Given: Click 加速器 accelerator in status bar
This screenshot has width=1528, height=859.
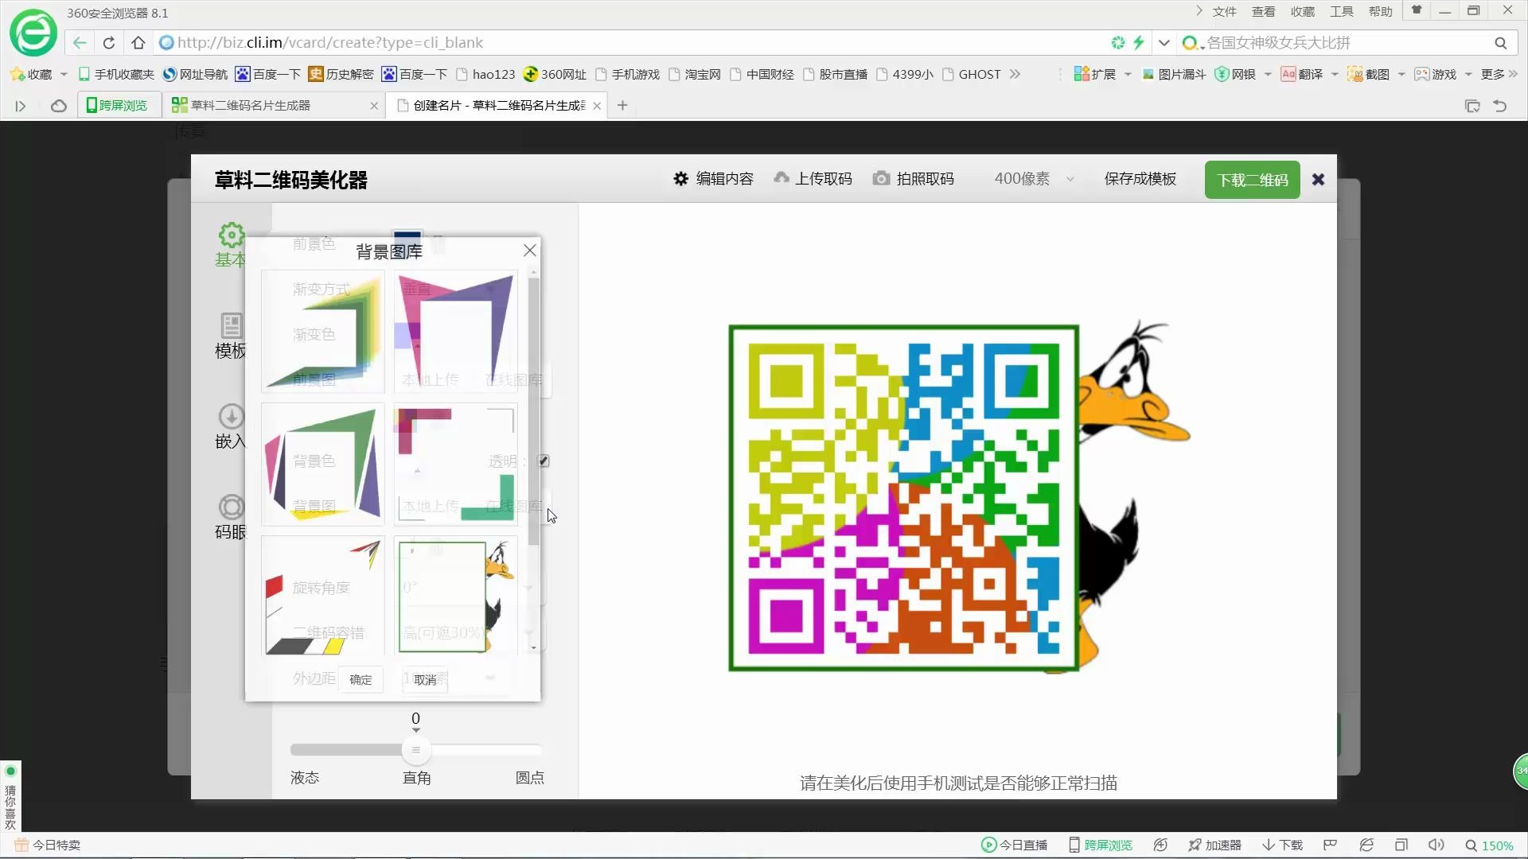Looking at the screenshot, I should point(1214,845).
